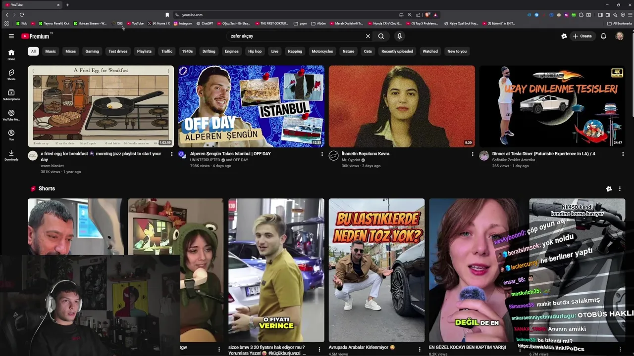Screen dimensions: 634x356
Task: Open the Shorts shelf three-dot menu
Action: click(x=620, y=189)
